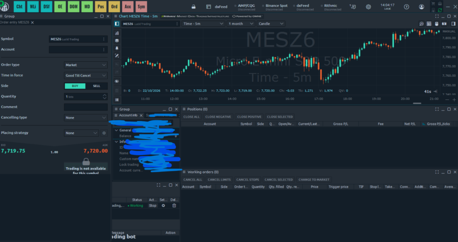The height and width of the screenshot is (242, 458).
Task: Open general settings gear in top bar
Action: [369, 7]
